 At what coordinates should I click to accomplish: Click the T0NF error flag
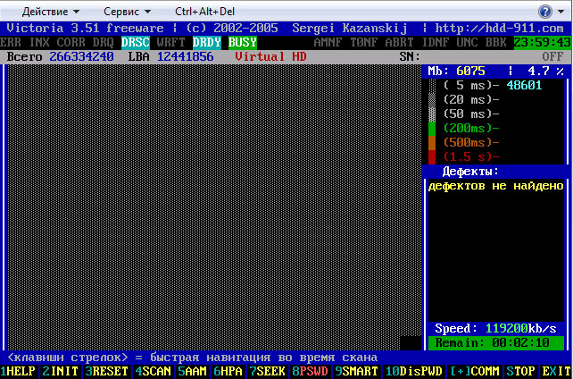(363, 43)
